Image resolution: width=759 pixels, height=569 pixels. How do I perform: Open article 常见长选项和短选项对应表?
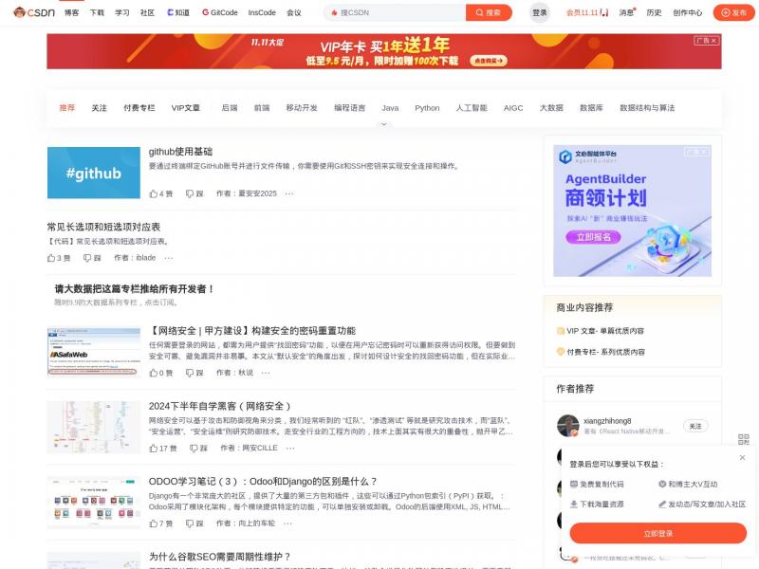pyautogui.click(x=103, y=227)
